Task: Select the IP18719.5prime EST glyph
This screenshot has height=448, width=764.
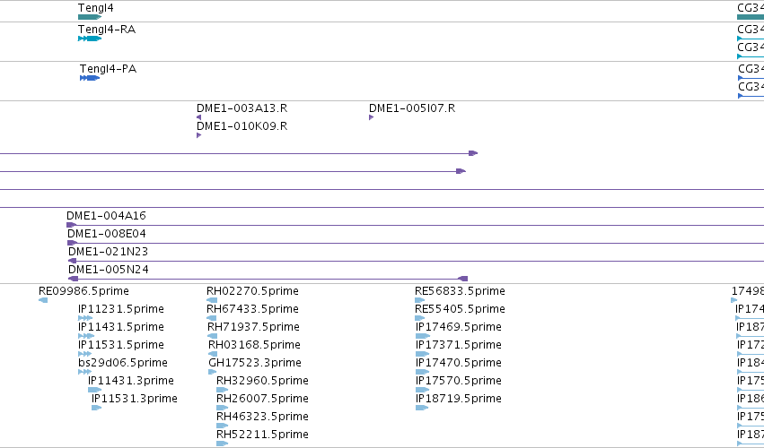Action: pyautogui.click(x=422, y=408)
